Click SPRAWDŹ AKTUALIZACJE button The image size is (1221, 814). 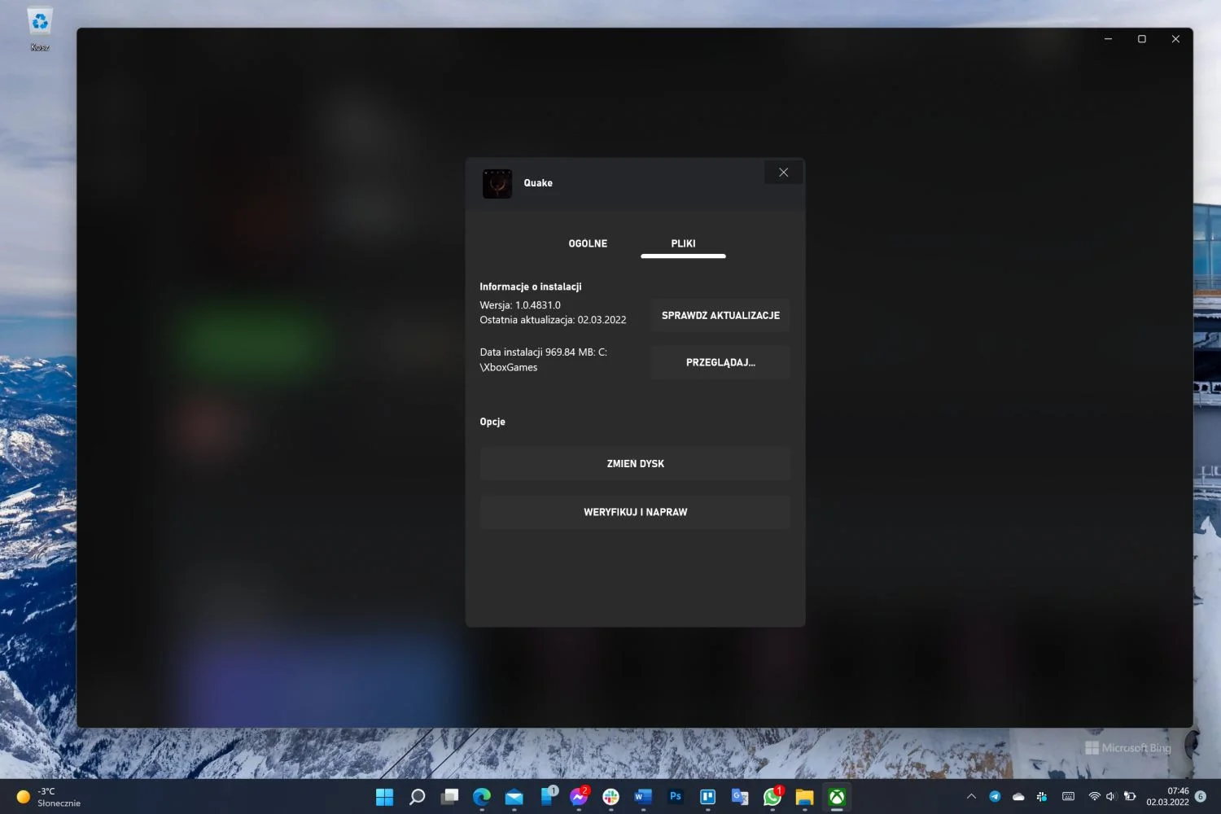pyautogui.click(x=720, y=315)
